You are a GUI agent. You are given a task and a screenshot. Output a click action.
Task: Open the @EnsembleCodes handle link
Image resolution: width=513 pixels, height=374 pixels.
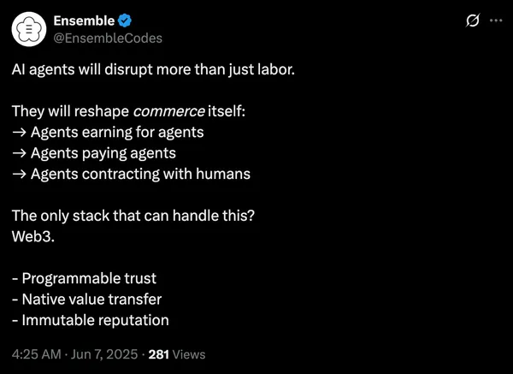click(108, 39)
